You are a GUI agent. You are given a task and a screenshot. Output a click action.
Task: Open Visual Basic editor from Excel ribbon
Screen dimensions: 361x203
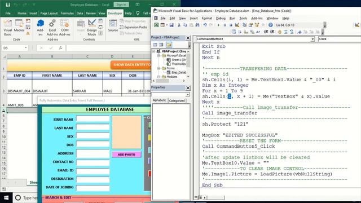click(7, 27)
